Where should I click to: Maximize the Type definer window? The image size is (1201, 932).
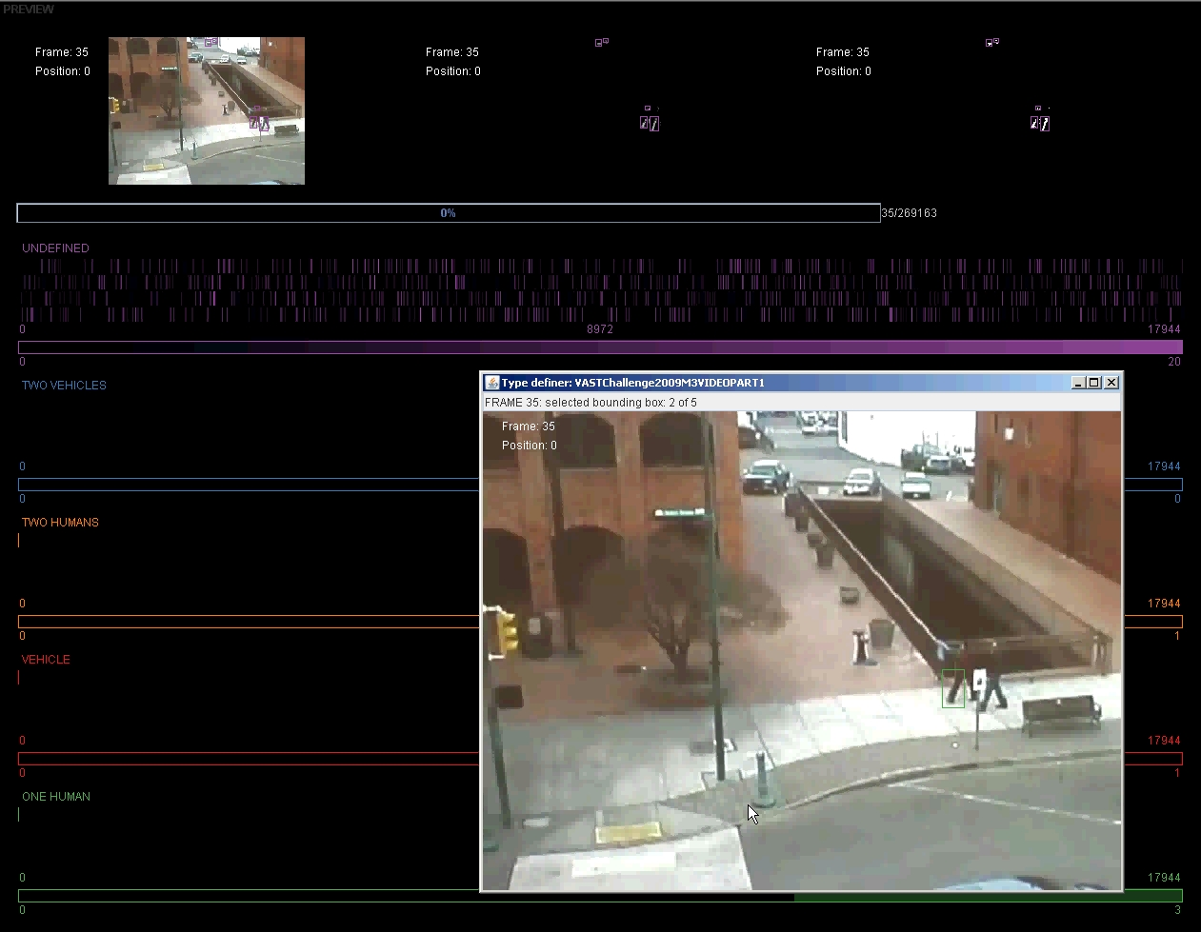(1094, 383)
